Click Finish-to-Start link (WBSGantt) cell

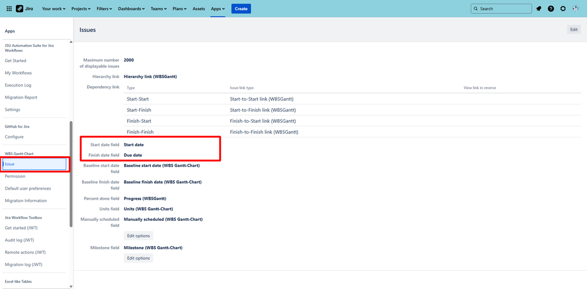point(263,121)
